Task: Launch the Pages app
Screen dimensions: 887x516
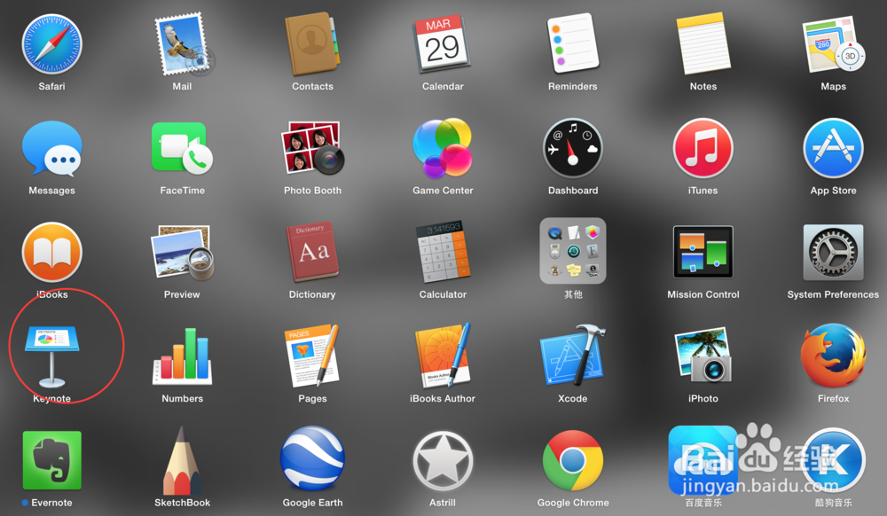Action: tap(312, 356)
